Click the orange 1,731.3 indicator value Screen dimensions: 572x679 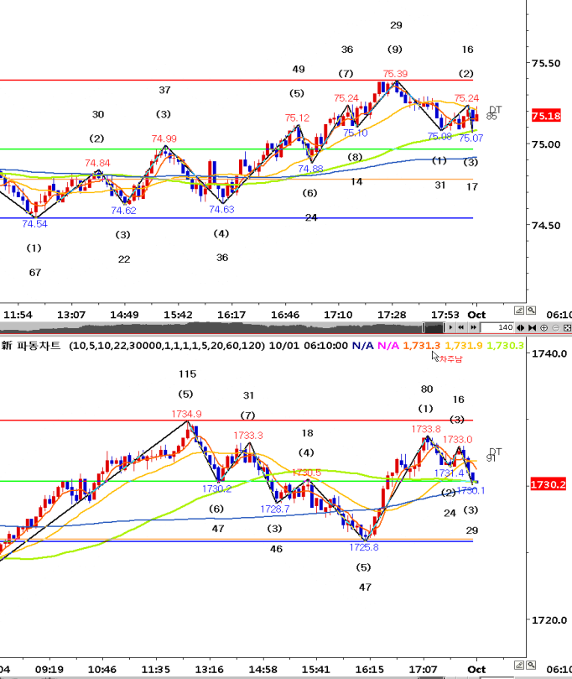420,345
